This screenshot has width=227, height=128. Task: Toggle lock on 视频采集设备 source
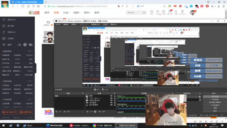click(115, 100)
